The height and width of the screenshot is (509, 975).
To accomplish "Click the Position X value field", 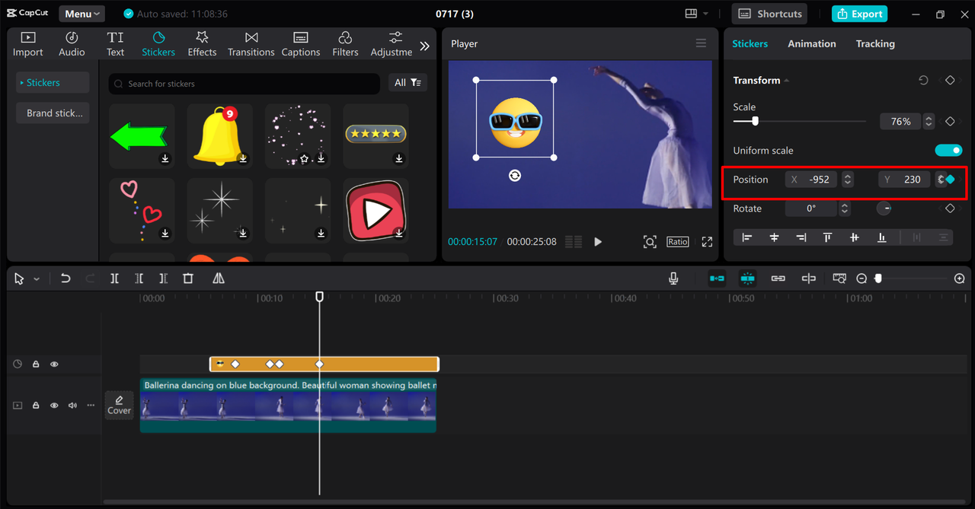I will 812,180.
